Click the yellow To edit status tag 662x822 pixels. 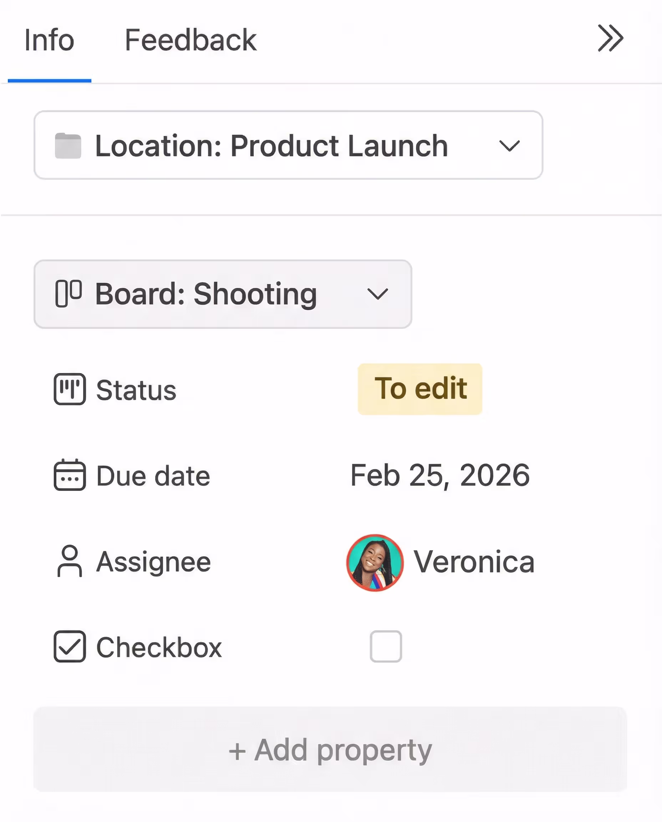pyautogui.click(x=420, y=389)
